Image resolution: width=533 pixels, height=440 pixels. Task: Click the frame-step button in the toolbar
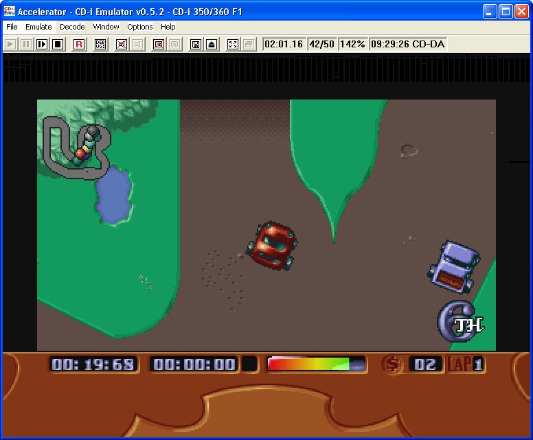click(42, 44)
